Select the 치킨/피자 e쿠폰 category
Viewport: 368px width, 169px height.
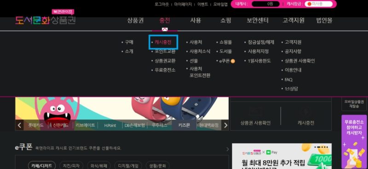click(71, 166)
